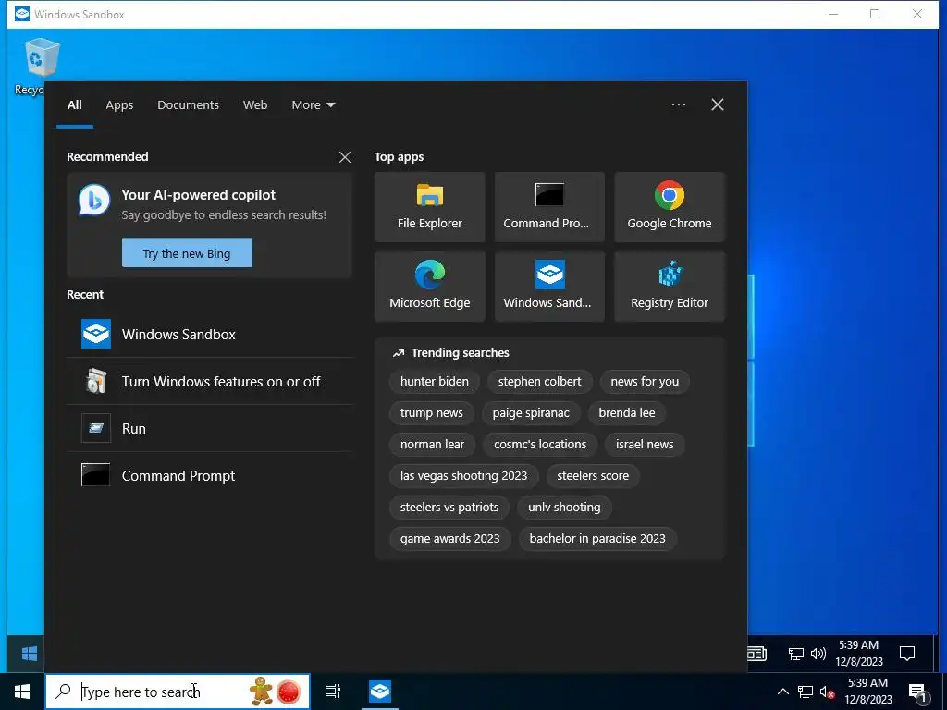Click las vegas shooting 2023 chip
The height and width of the screenshot is (710, 947).
[464, 476]
